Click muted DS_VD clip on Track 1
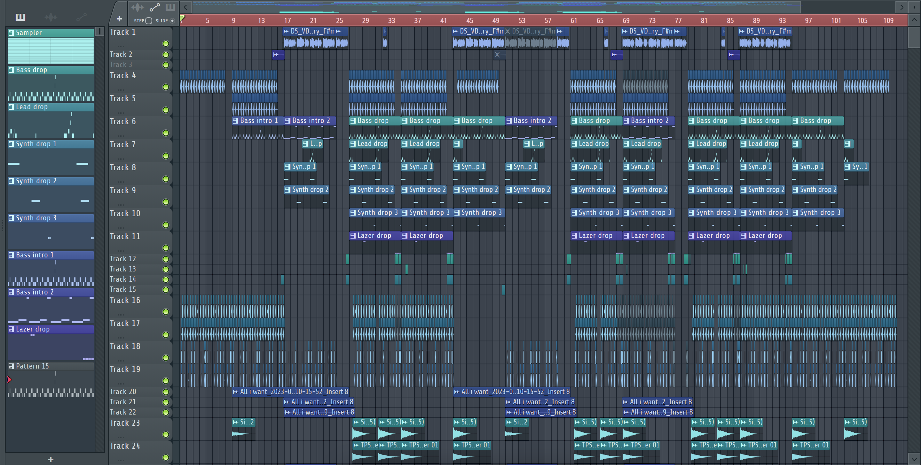 pyautogui.click(x=530, y=38)
